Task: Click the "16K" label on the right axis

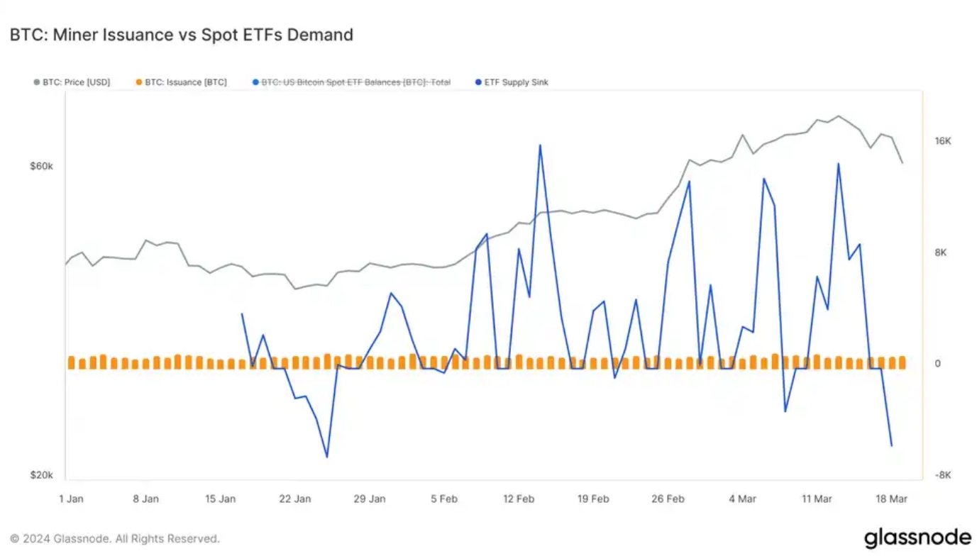Action: pos(942,140)
